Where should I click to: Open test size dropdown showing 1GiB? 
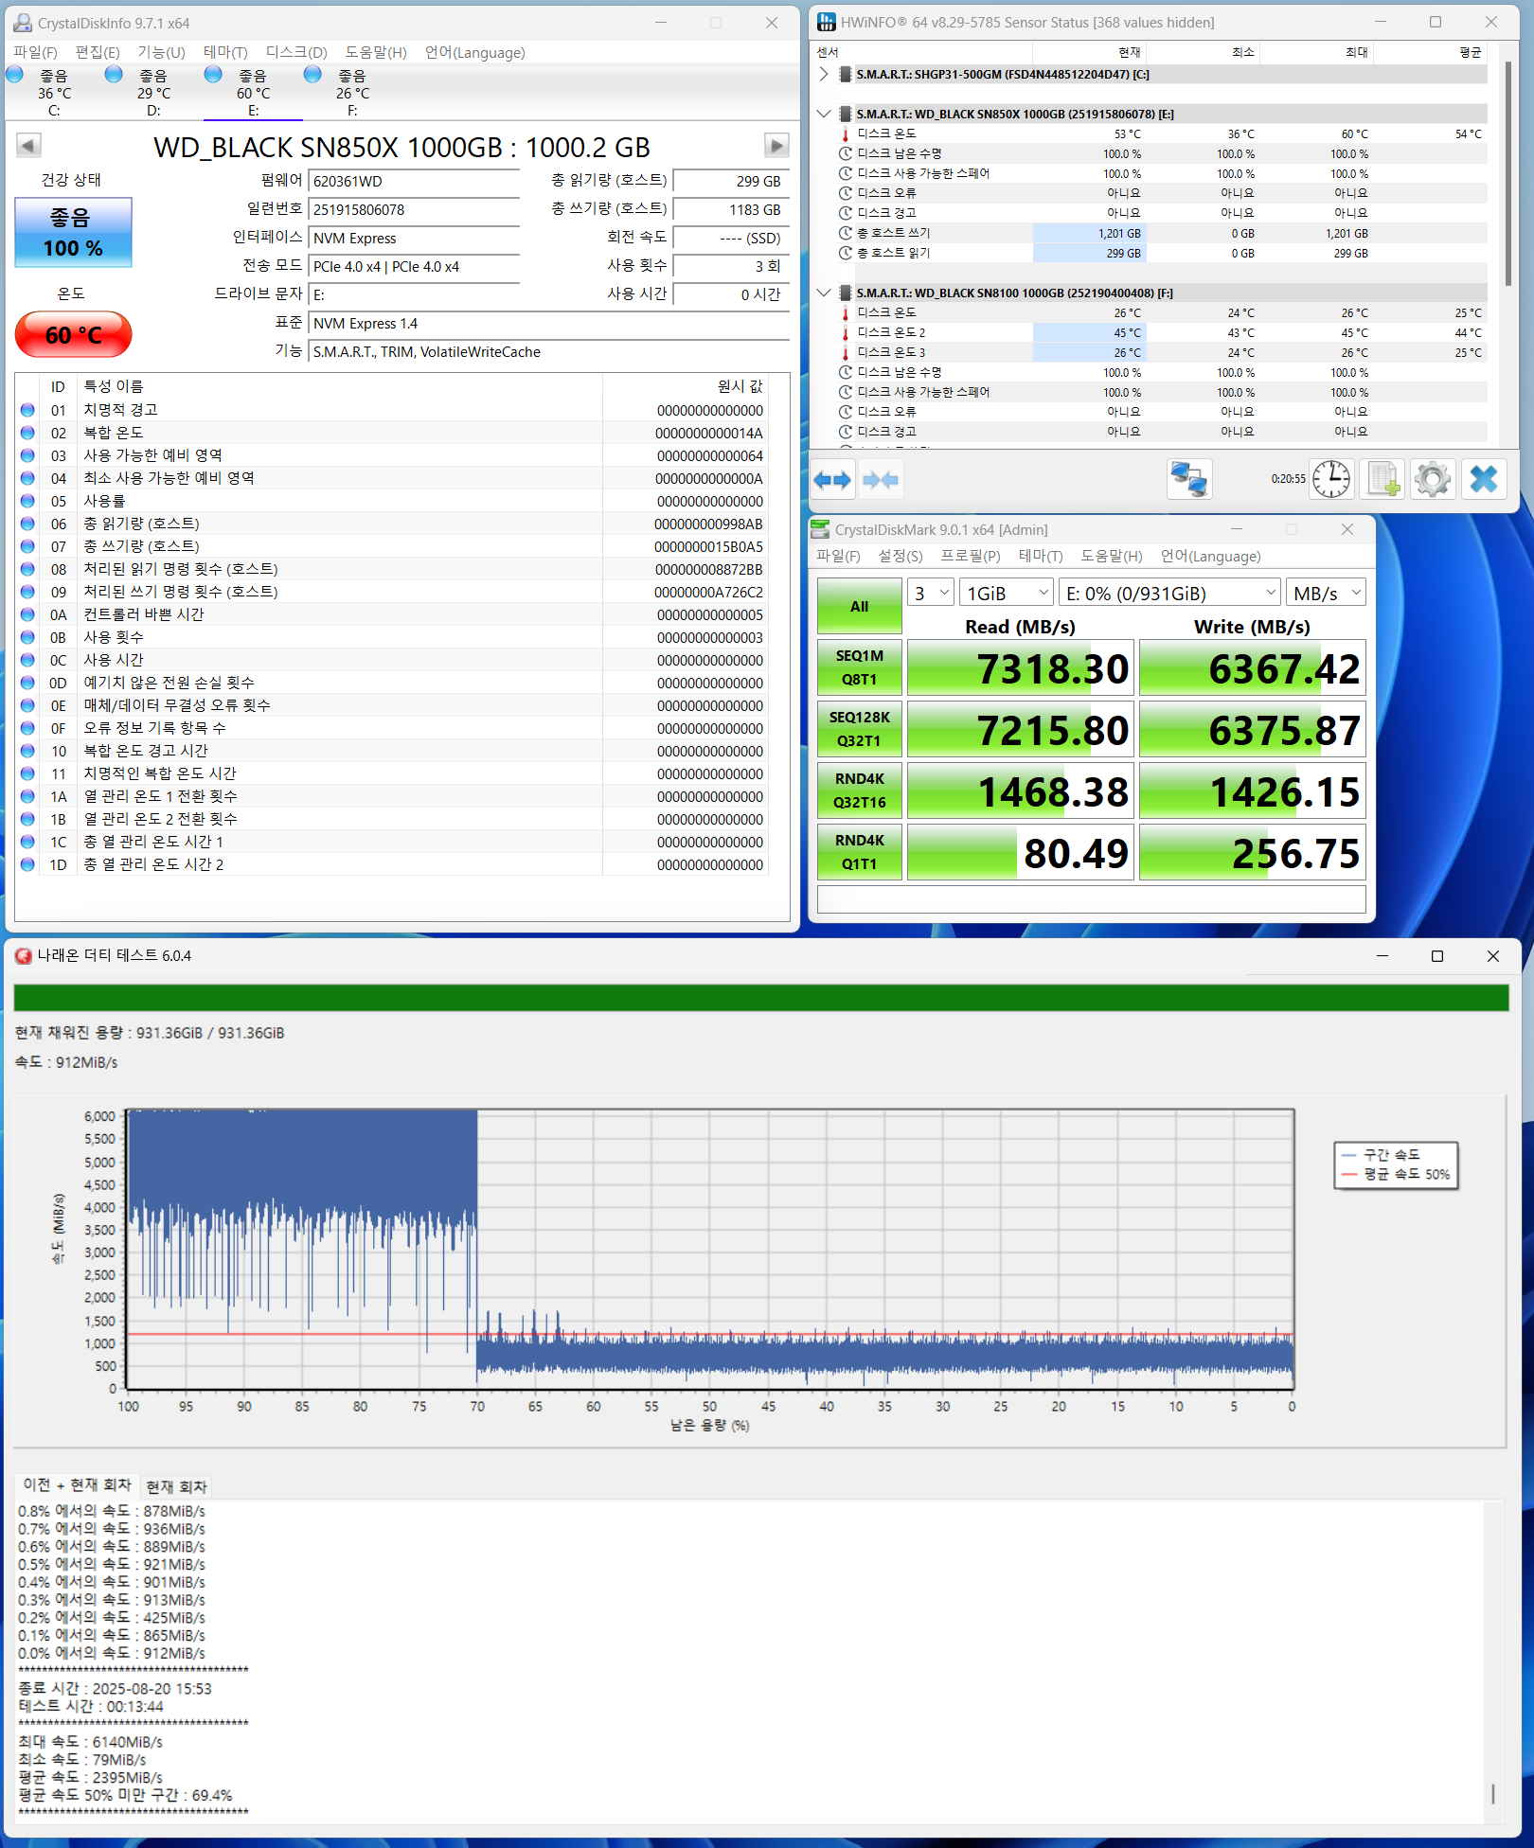tap(1006, 593)
